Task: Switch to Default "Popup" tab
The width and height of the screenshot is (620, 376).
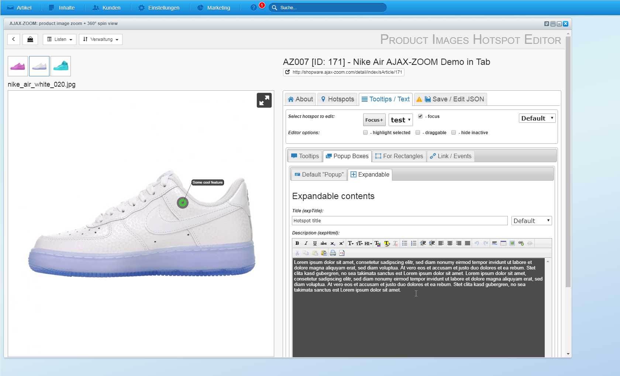Action: coord(319,174)
